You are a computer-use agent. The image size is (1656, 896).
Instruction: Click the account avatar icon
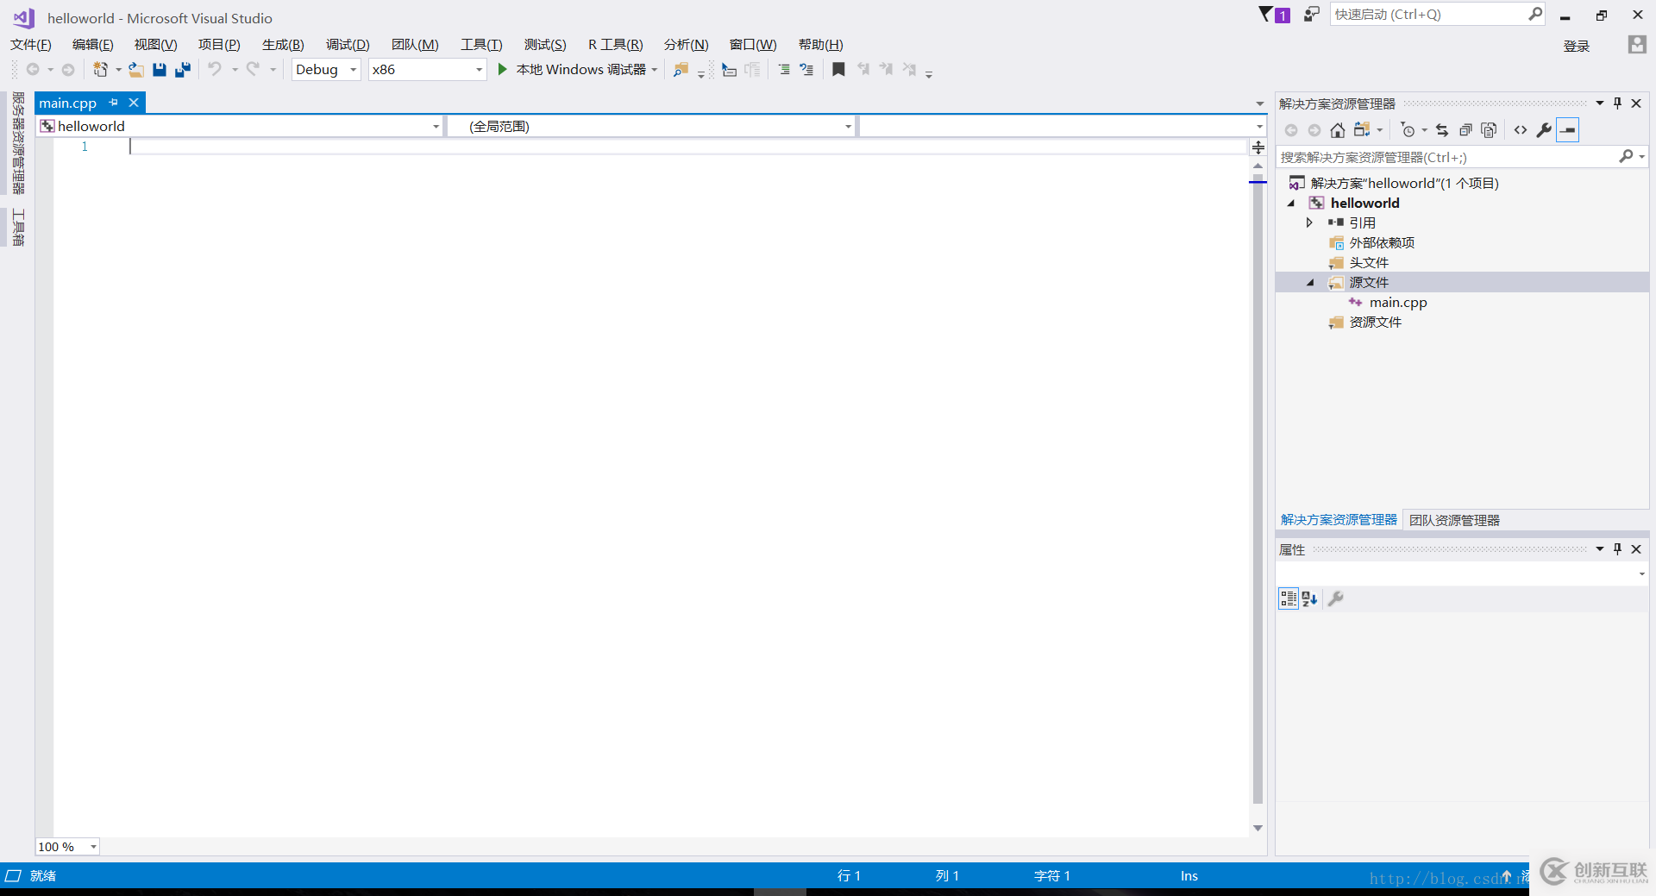click(1637, 45)
